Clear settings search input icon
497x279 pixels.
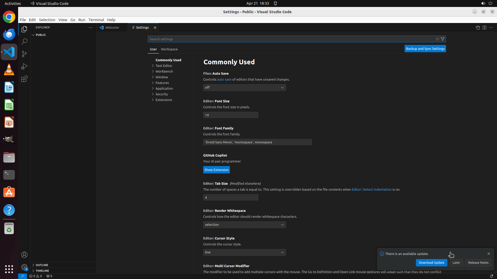(437, 39)
